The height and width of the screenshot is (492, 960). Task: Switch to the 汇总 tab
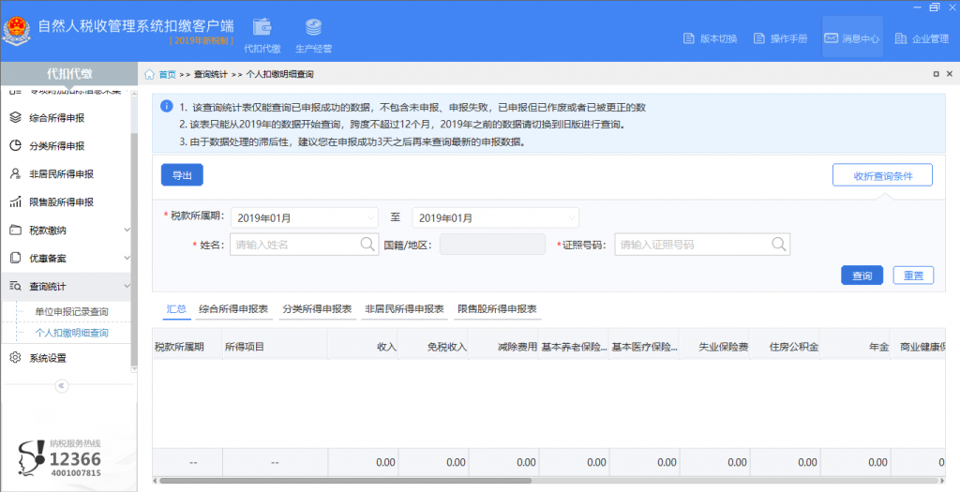176,309
